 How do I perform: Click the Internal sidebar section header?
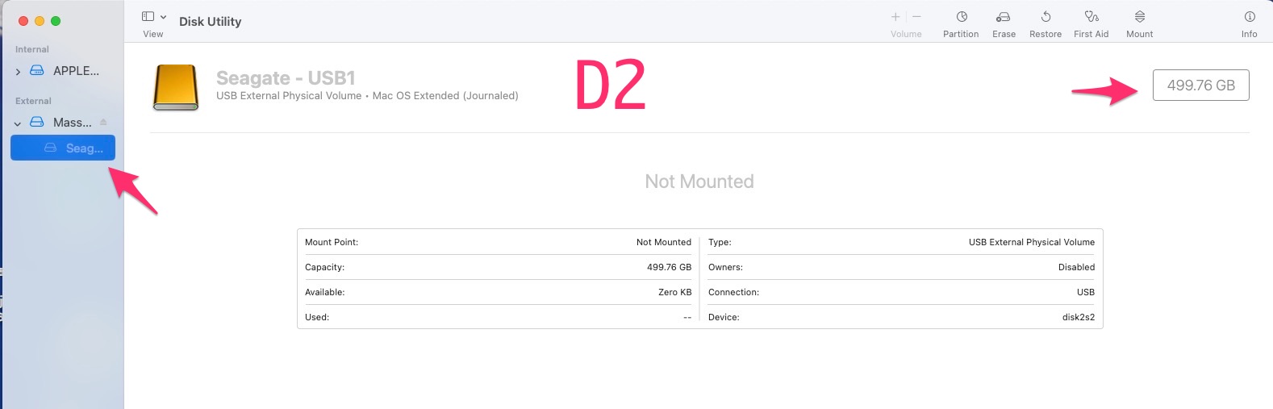click(x=32, y=49)
